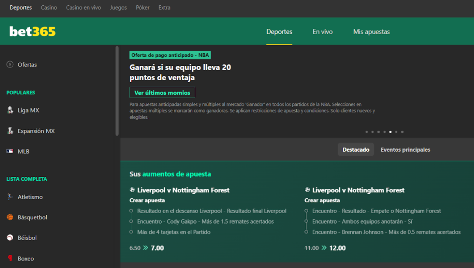This screenshot has height=268, width=474.
Task: Click the Béisbol ball icon
Action: 10,238
